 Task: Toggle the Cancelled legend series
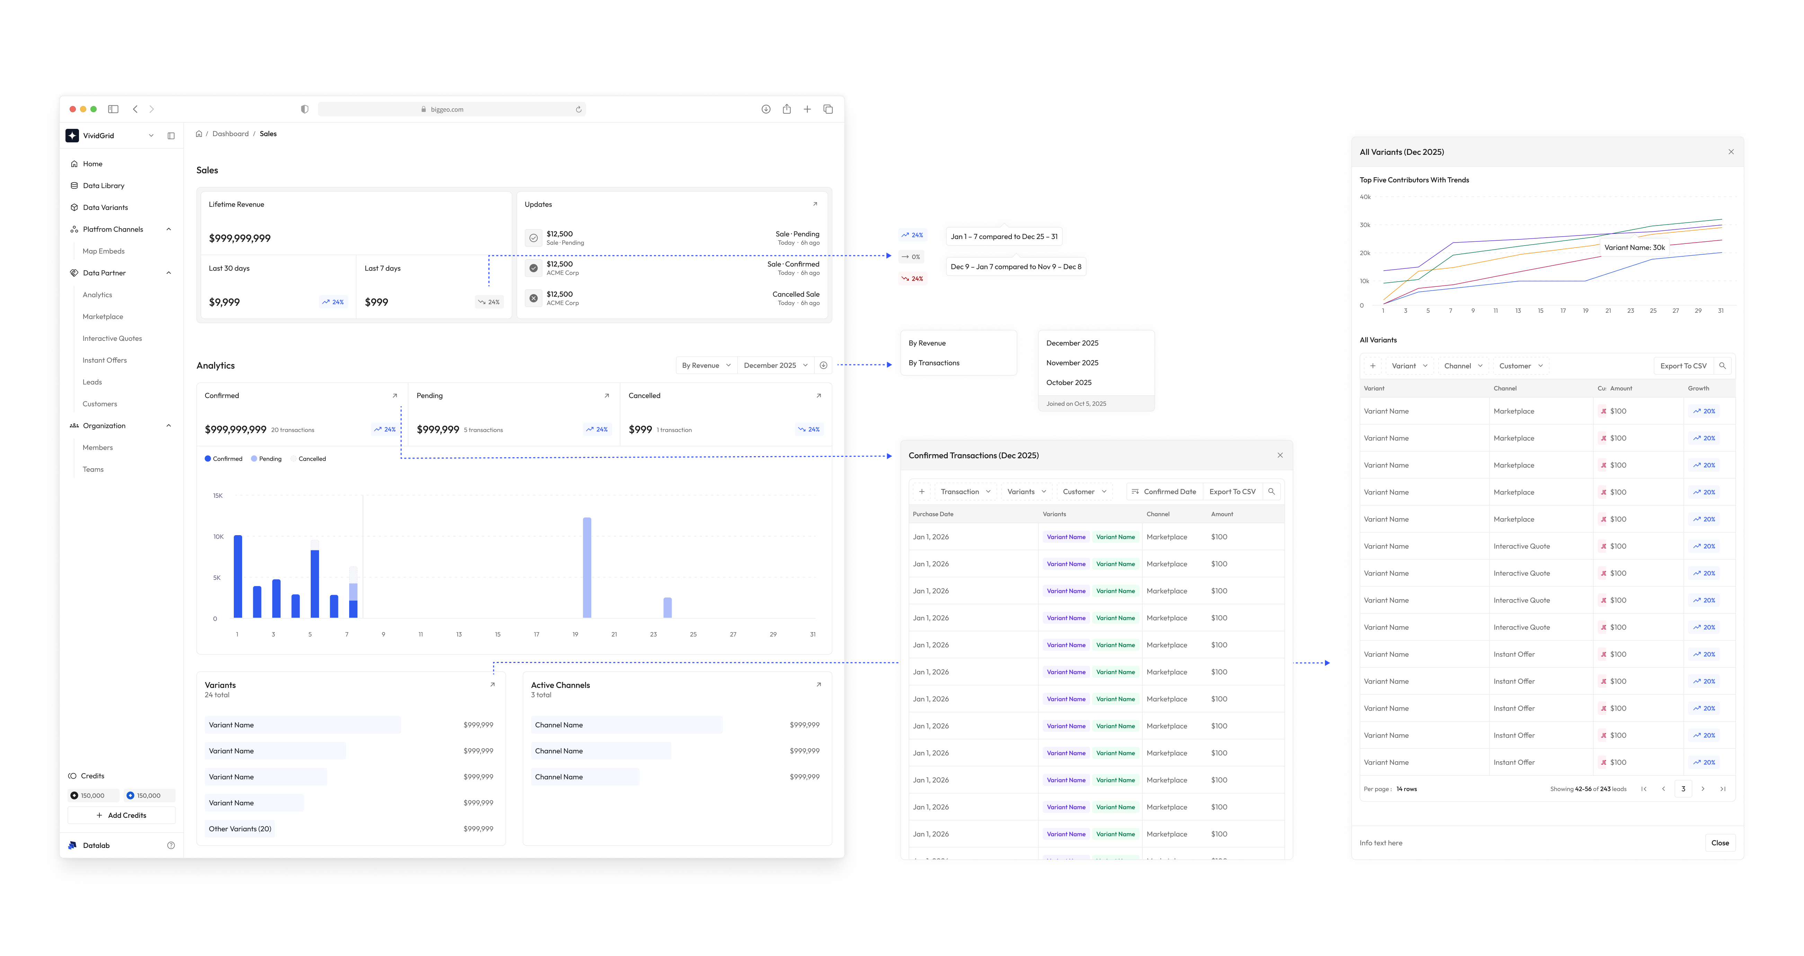pyautogui.click(x=308, y=459)
